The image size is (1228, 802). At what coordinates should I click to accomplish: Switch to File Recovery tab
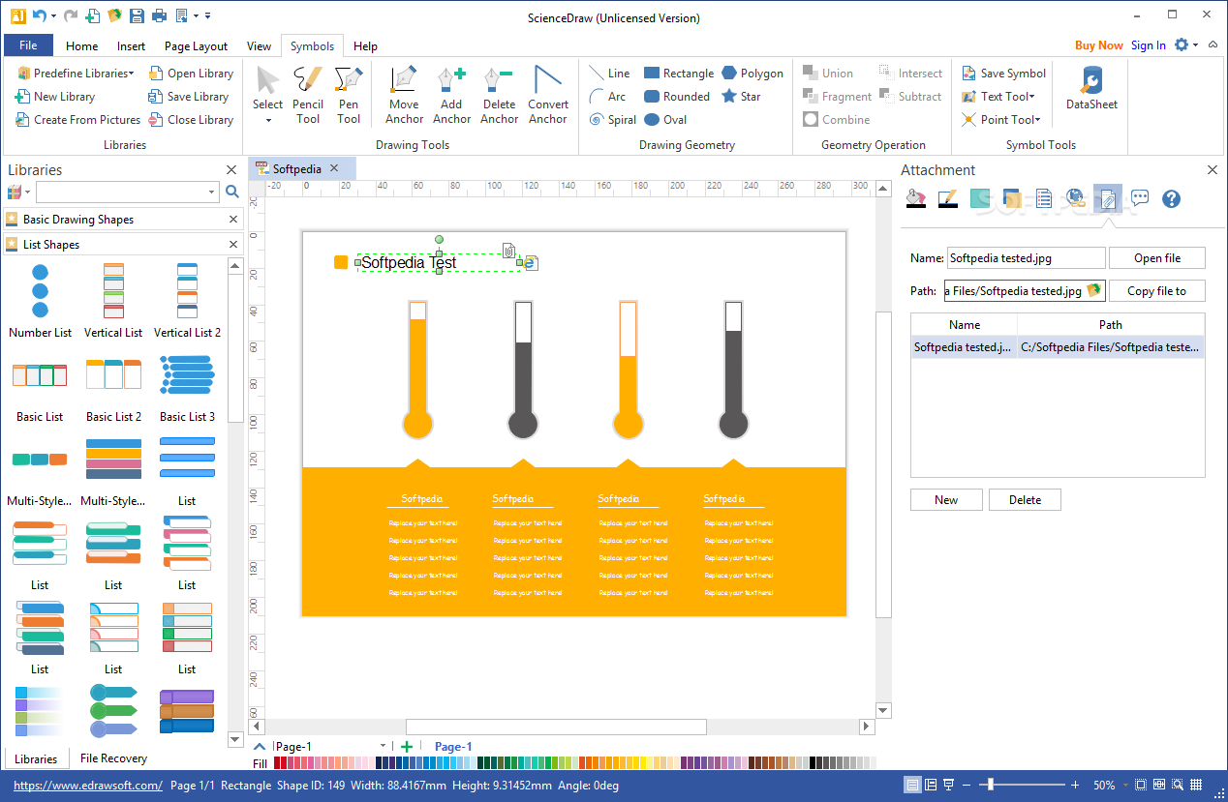[x=113, y=758]
